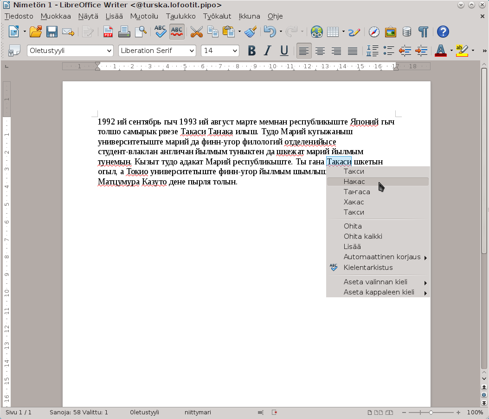The width and height of the screenshot is (489, 419).
Task: Insert a table with the grid icon
Action: pos(333,32)
